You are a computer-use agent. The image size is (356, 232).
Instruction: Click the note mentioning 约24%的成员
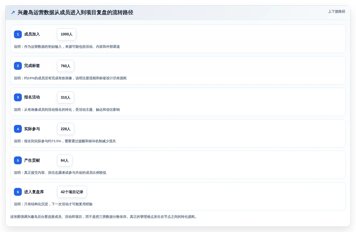[x=70, y=78]
